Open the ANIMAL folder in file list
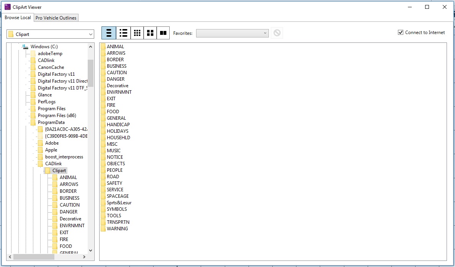 115,47
